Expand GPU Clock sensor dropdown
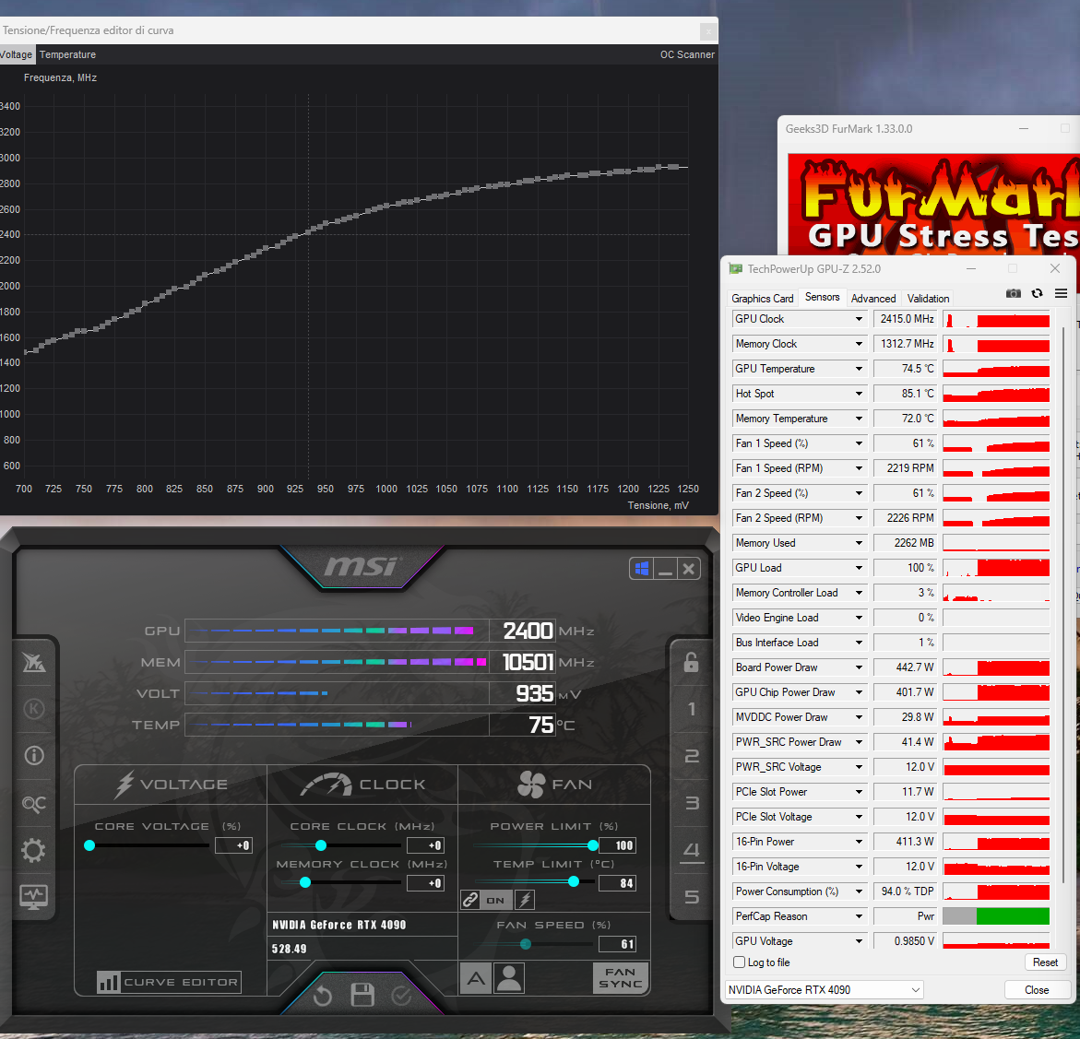This screenshot has height=1039, width=1080. coord(859,319)
